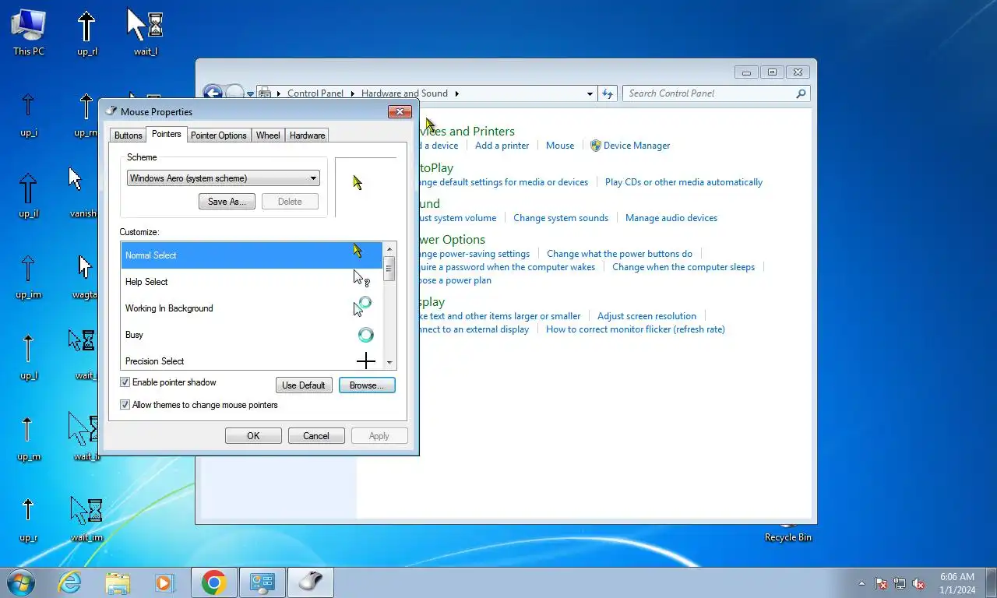This screenshot has width=997, height=598.
Task: Click the Use Default button
Action: coord(304,385)
